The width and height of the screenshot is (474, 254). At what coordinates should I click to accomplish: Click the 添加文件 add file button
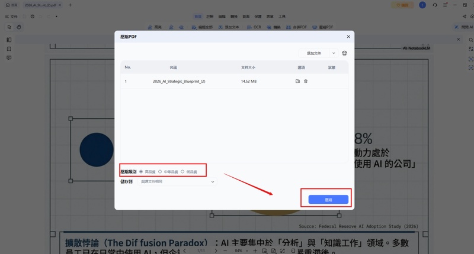(314, 53)
